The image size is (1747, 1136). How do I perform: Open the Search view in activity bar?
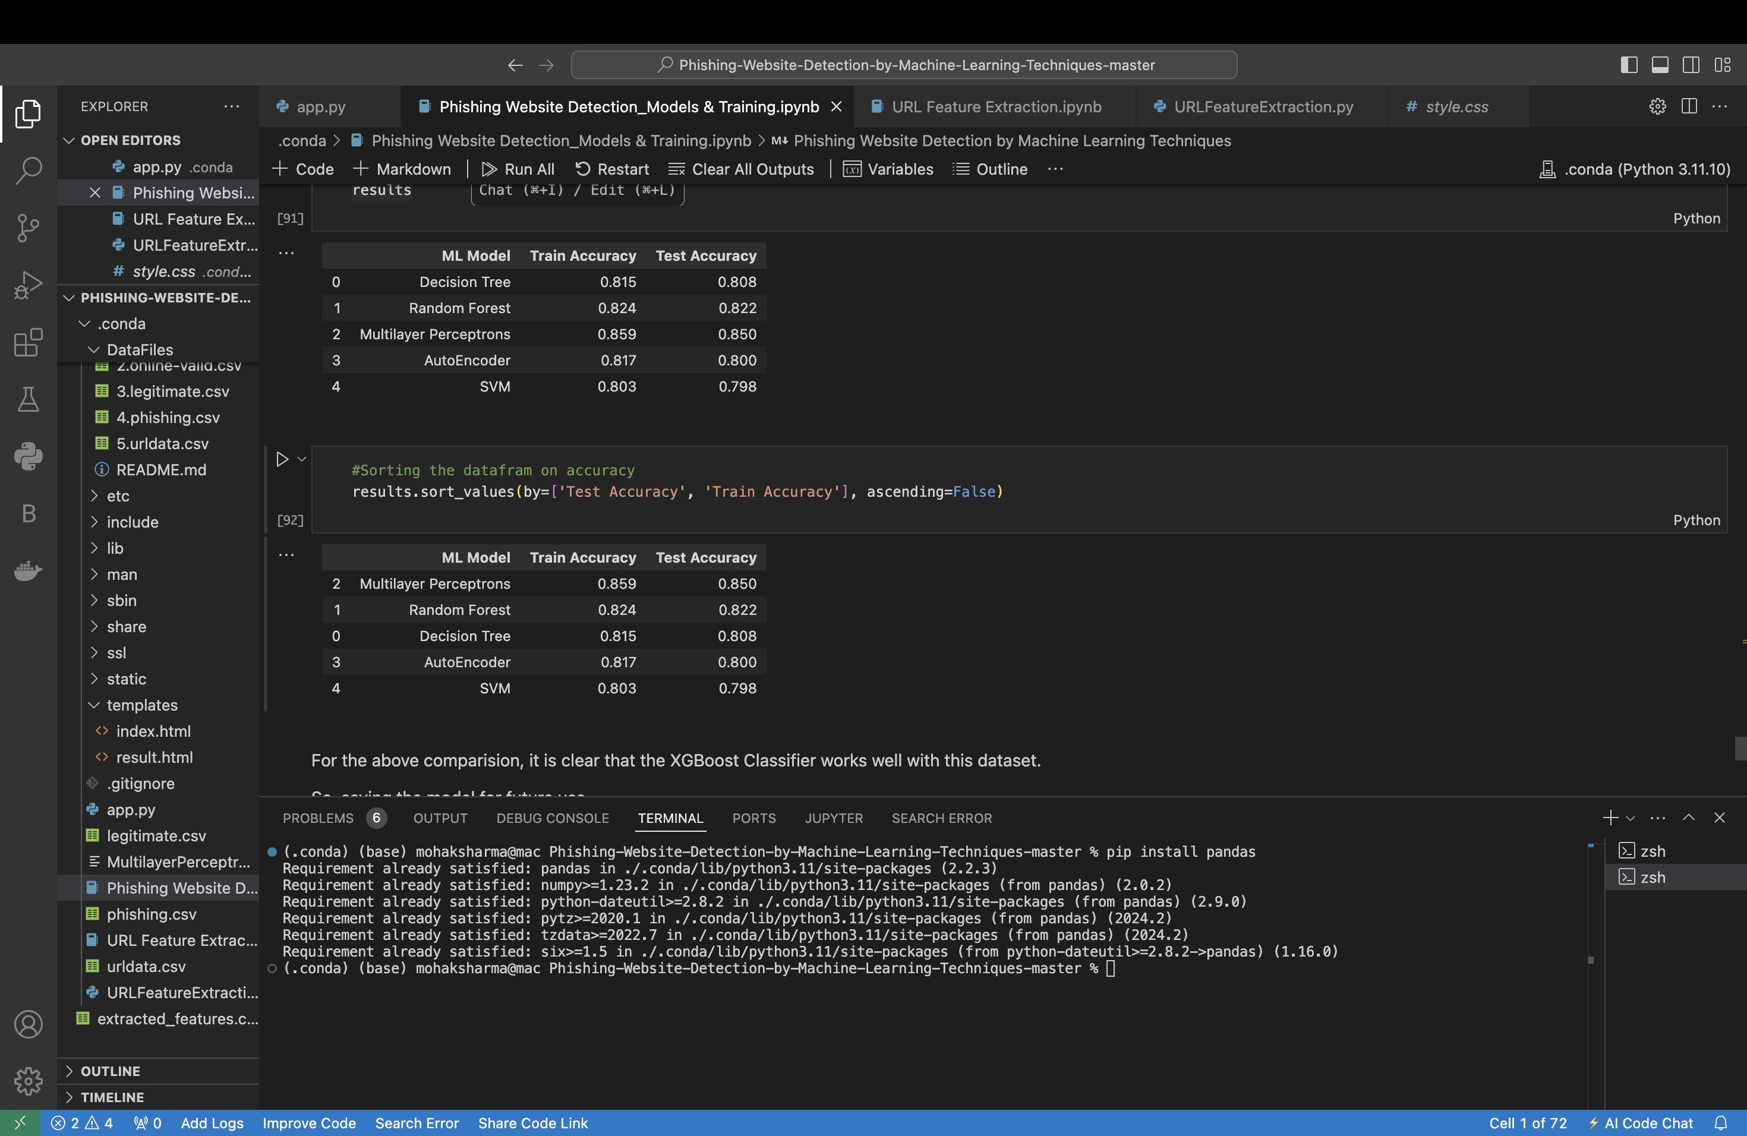click(x=28, y=171)
